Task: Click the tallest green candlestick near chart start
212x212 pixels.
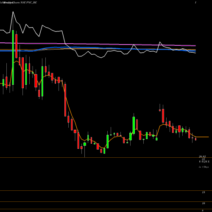Action: point(13,57)
